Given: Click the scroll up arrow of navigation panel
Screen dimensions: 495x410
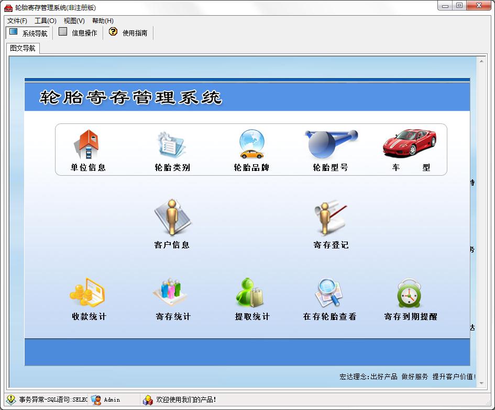Looking at the screenshot, I should (x=481, y=61).
